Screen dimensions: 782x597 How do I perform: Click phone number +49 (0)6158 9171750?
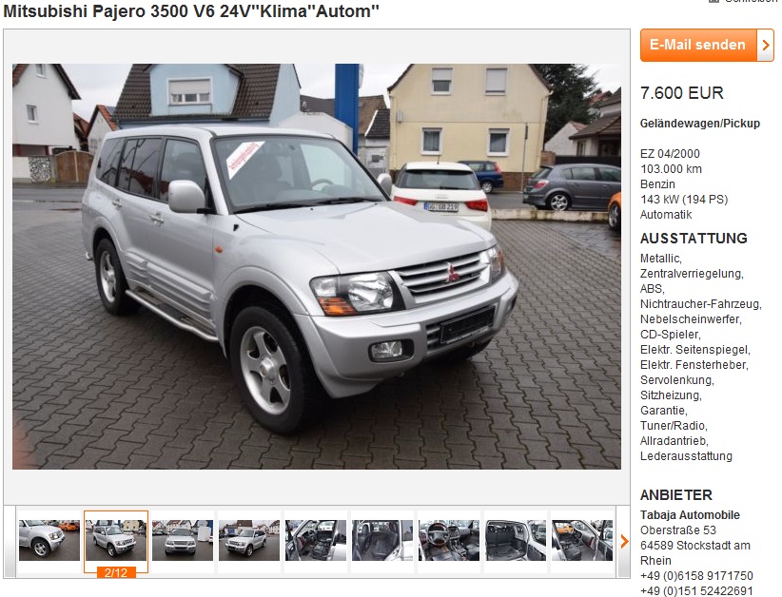[x=696, y=575]
